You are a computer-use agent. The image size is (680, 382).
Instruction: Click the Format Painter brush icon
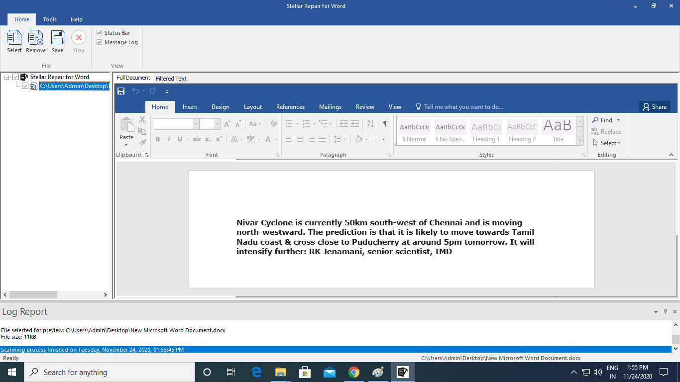coord(142,142)
